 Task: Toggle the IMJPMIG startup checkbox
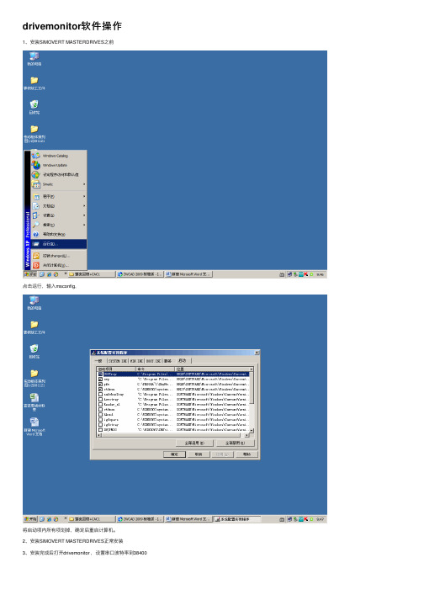101,429
